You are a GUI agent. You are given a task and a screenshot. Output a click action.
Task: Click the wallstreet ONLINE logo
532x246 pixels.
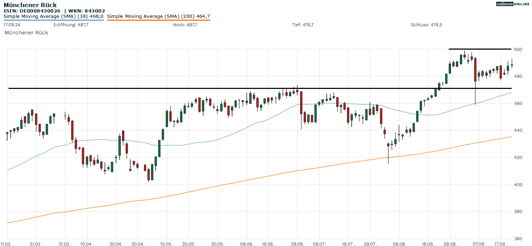pos(513,4)
